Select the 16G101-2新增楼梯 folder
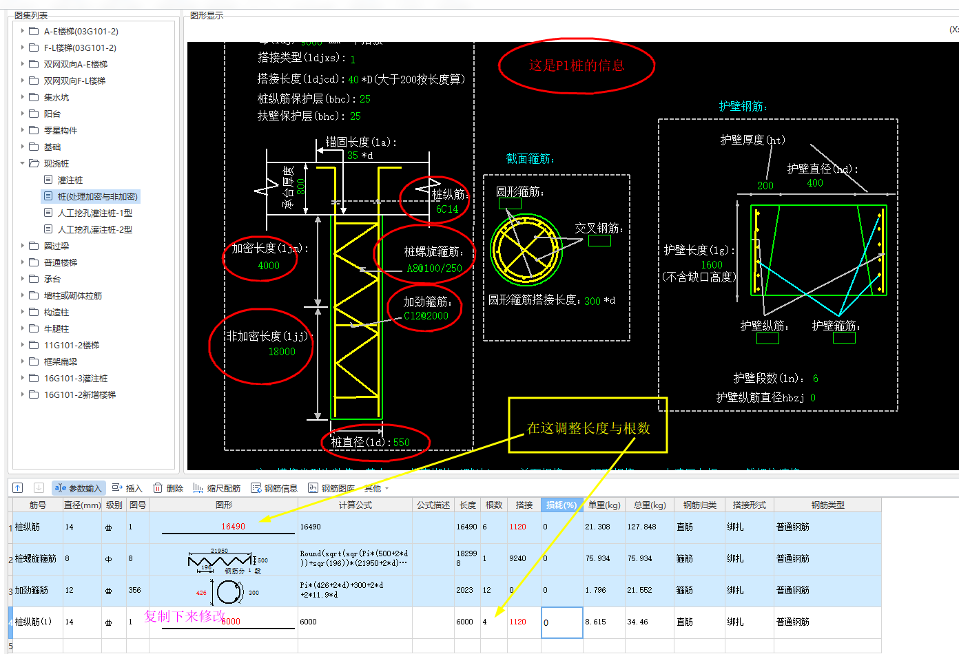The image size is (959, 654). tap(80, 394)
